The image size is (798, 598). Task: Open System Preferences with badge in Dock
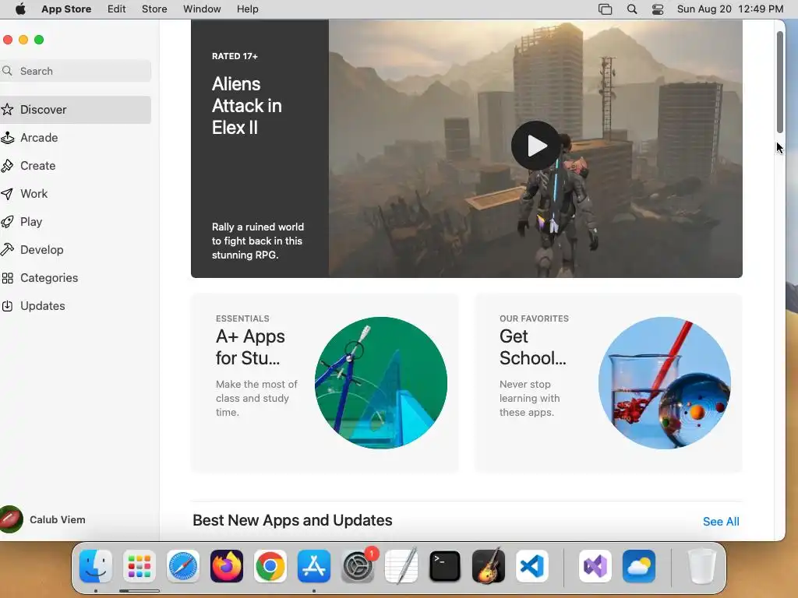coord(358,566)
